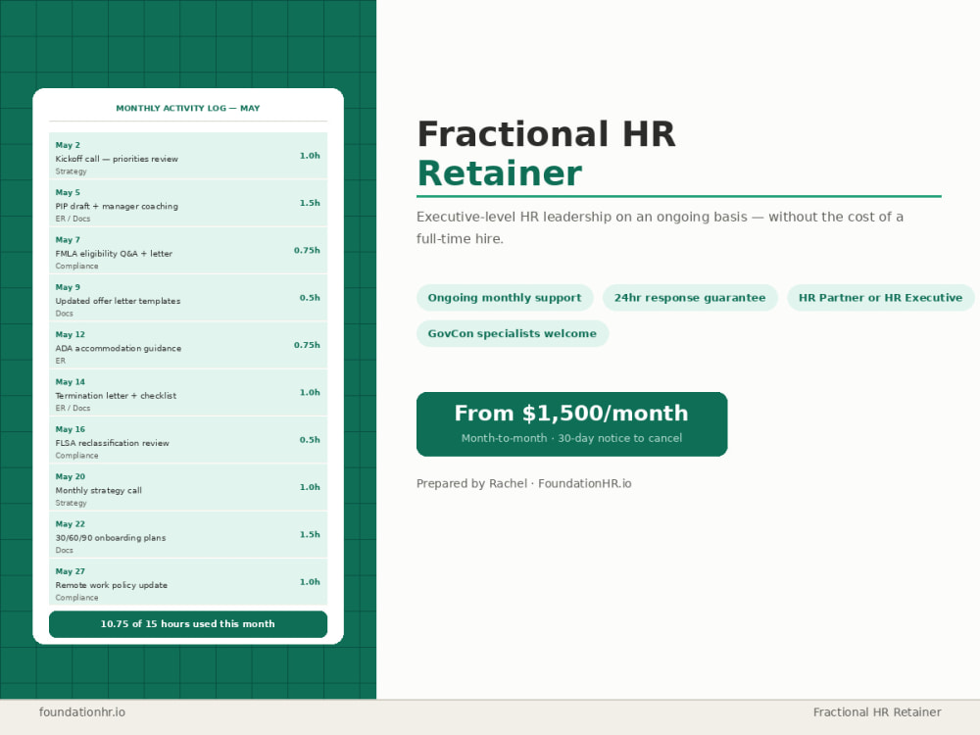Select the Kickoff call — priorities review entry

pos(188,156)
